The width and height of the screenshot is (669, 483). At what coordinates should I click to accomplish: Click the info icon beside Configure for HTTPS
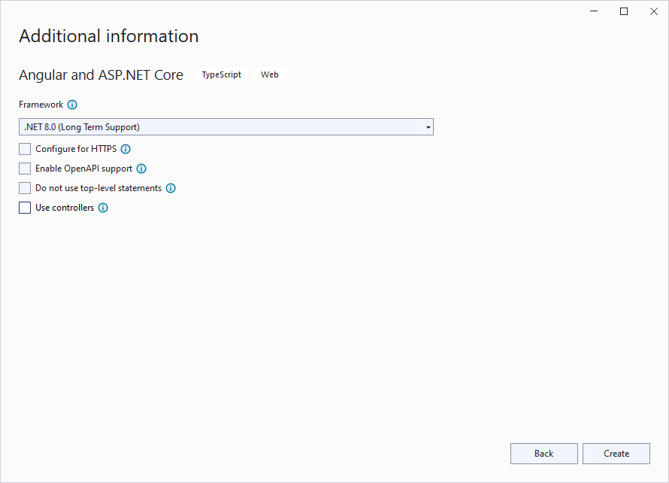pyautogui.click(x=126, y=149)
